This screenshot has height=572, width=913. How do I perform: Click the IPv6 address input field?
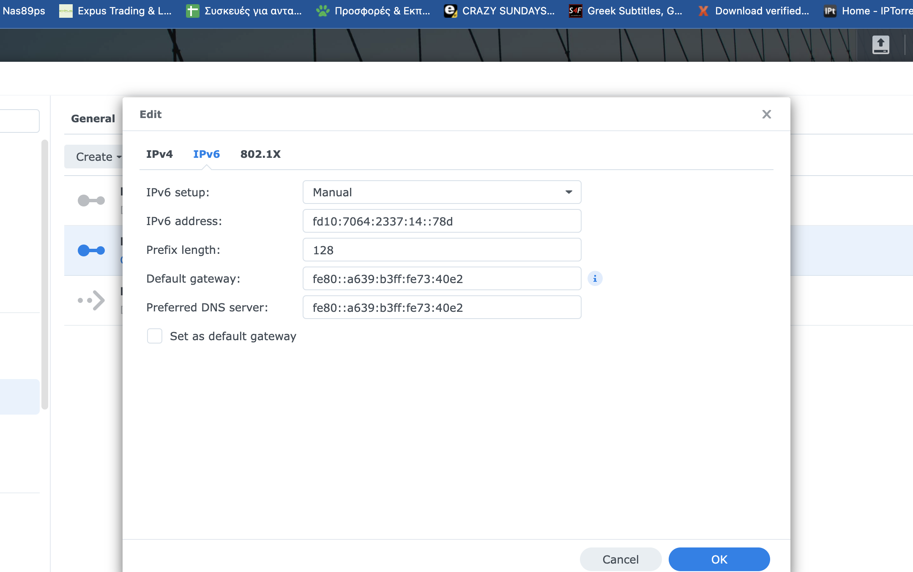442,221
